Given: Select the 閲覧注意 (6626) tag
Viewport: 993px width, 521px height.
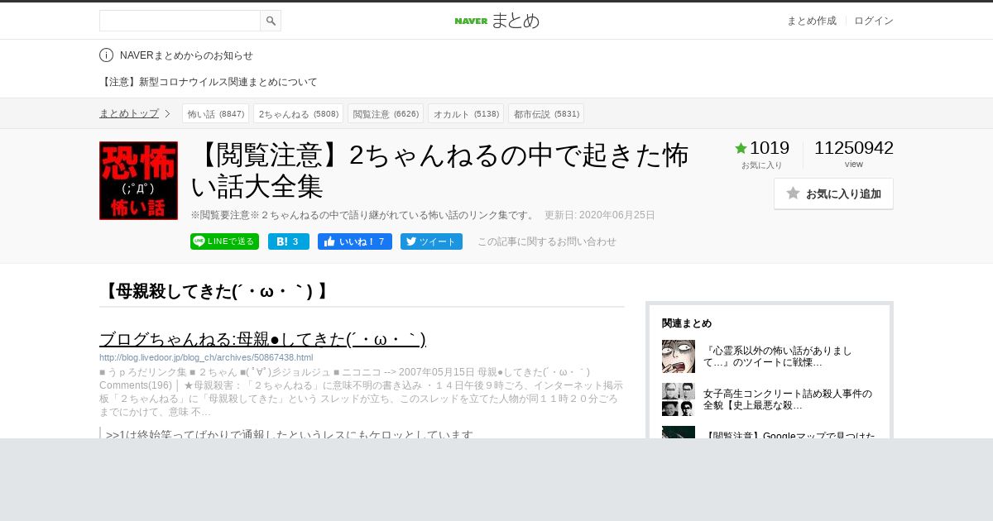Looking at the screenshot, I should pos(386,113).
